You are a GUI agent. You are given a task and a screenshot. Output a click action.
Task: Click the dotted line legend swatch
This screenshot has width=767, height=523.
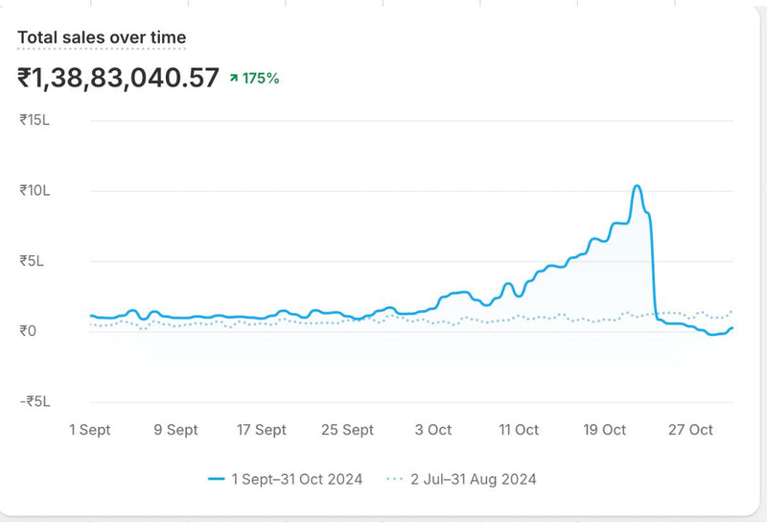[x=396, y=479]
